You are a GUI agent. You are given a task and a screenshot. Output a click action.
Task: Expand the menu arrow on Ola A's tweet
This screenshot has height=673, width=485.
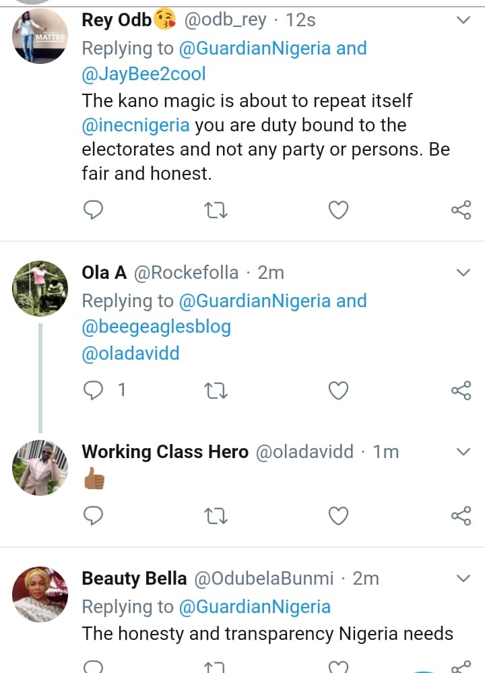click(x=463, y=273)
